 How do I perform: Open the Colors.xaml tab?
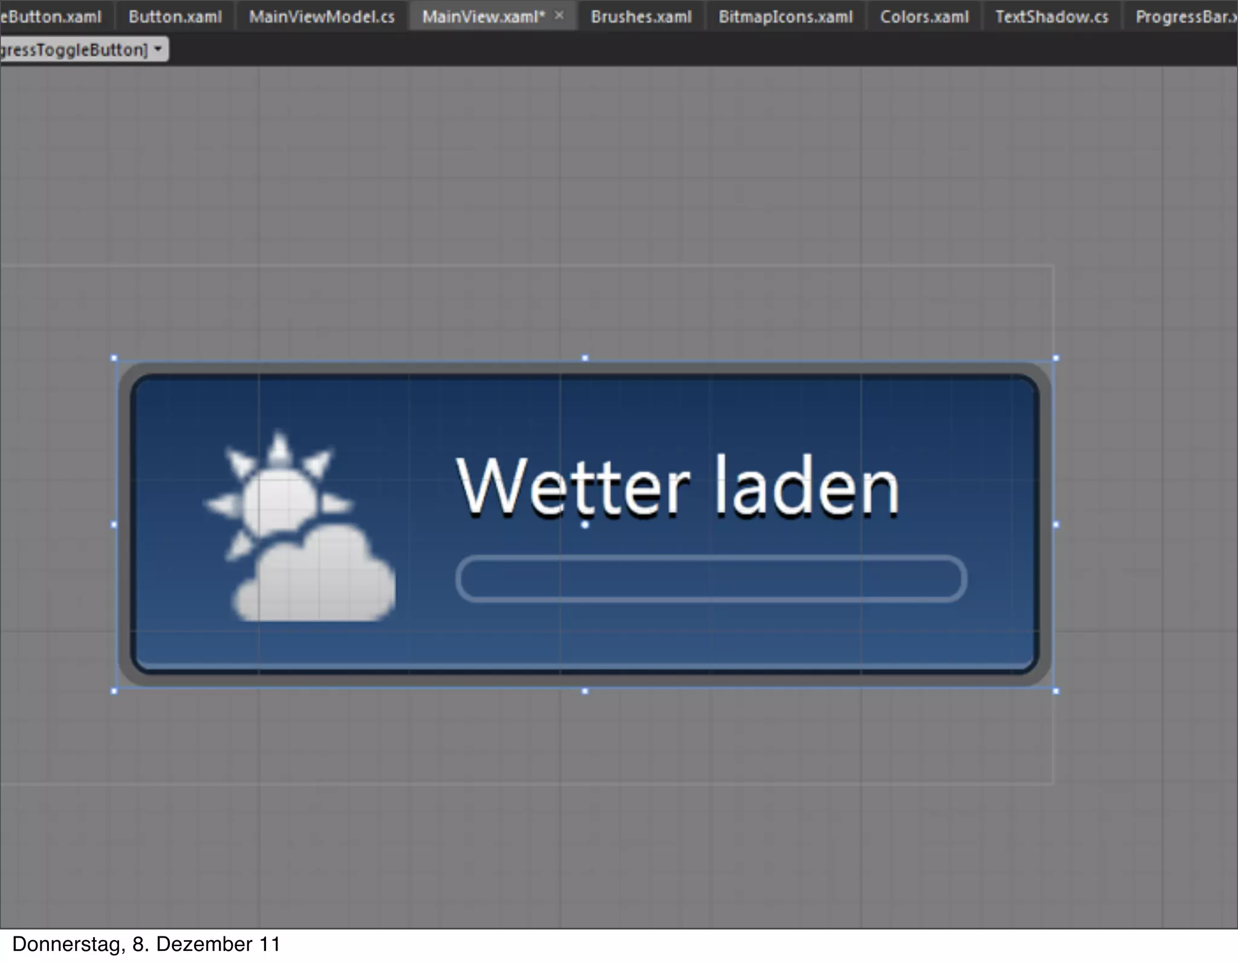924,16
